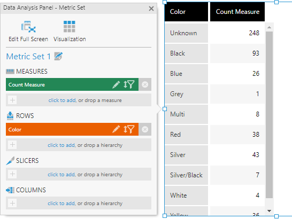Click the Color column header

[x=187, y=12]
